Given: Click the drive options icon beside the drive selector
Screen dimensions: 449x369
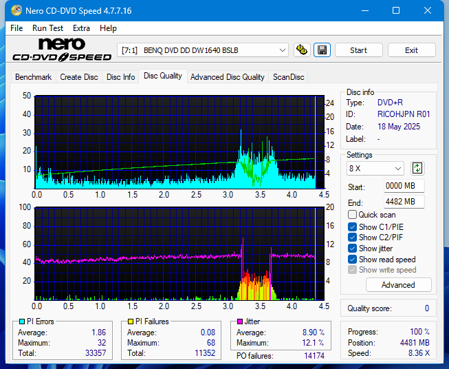Looking at the screenshot, I should pos(301,50).
